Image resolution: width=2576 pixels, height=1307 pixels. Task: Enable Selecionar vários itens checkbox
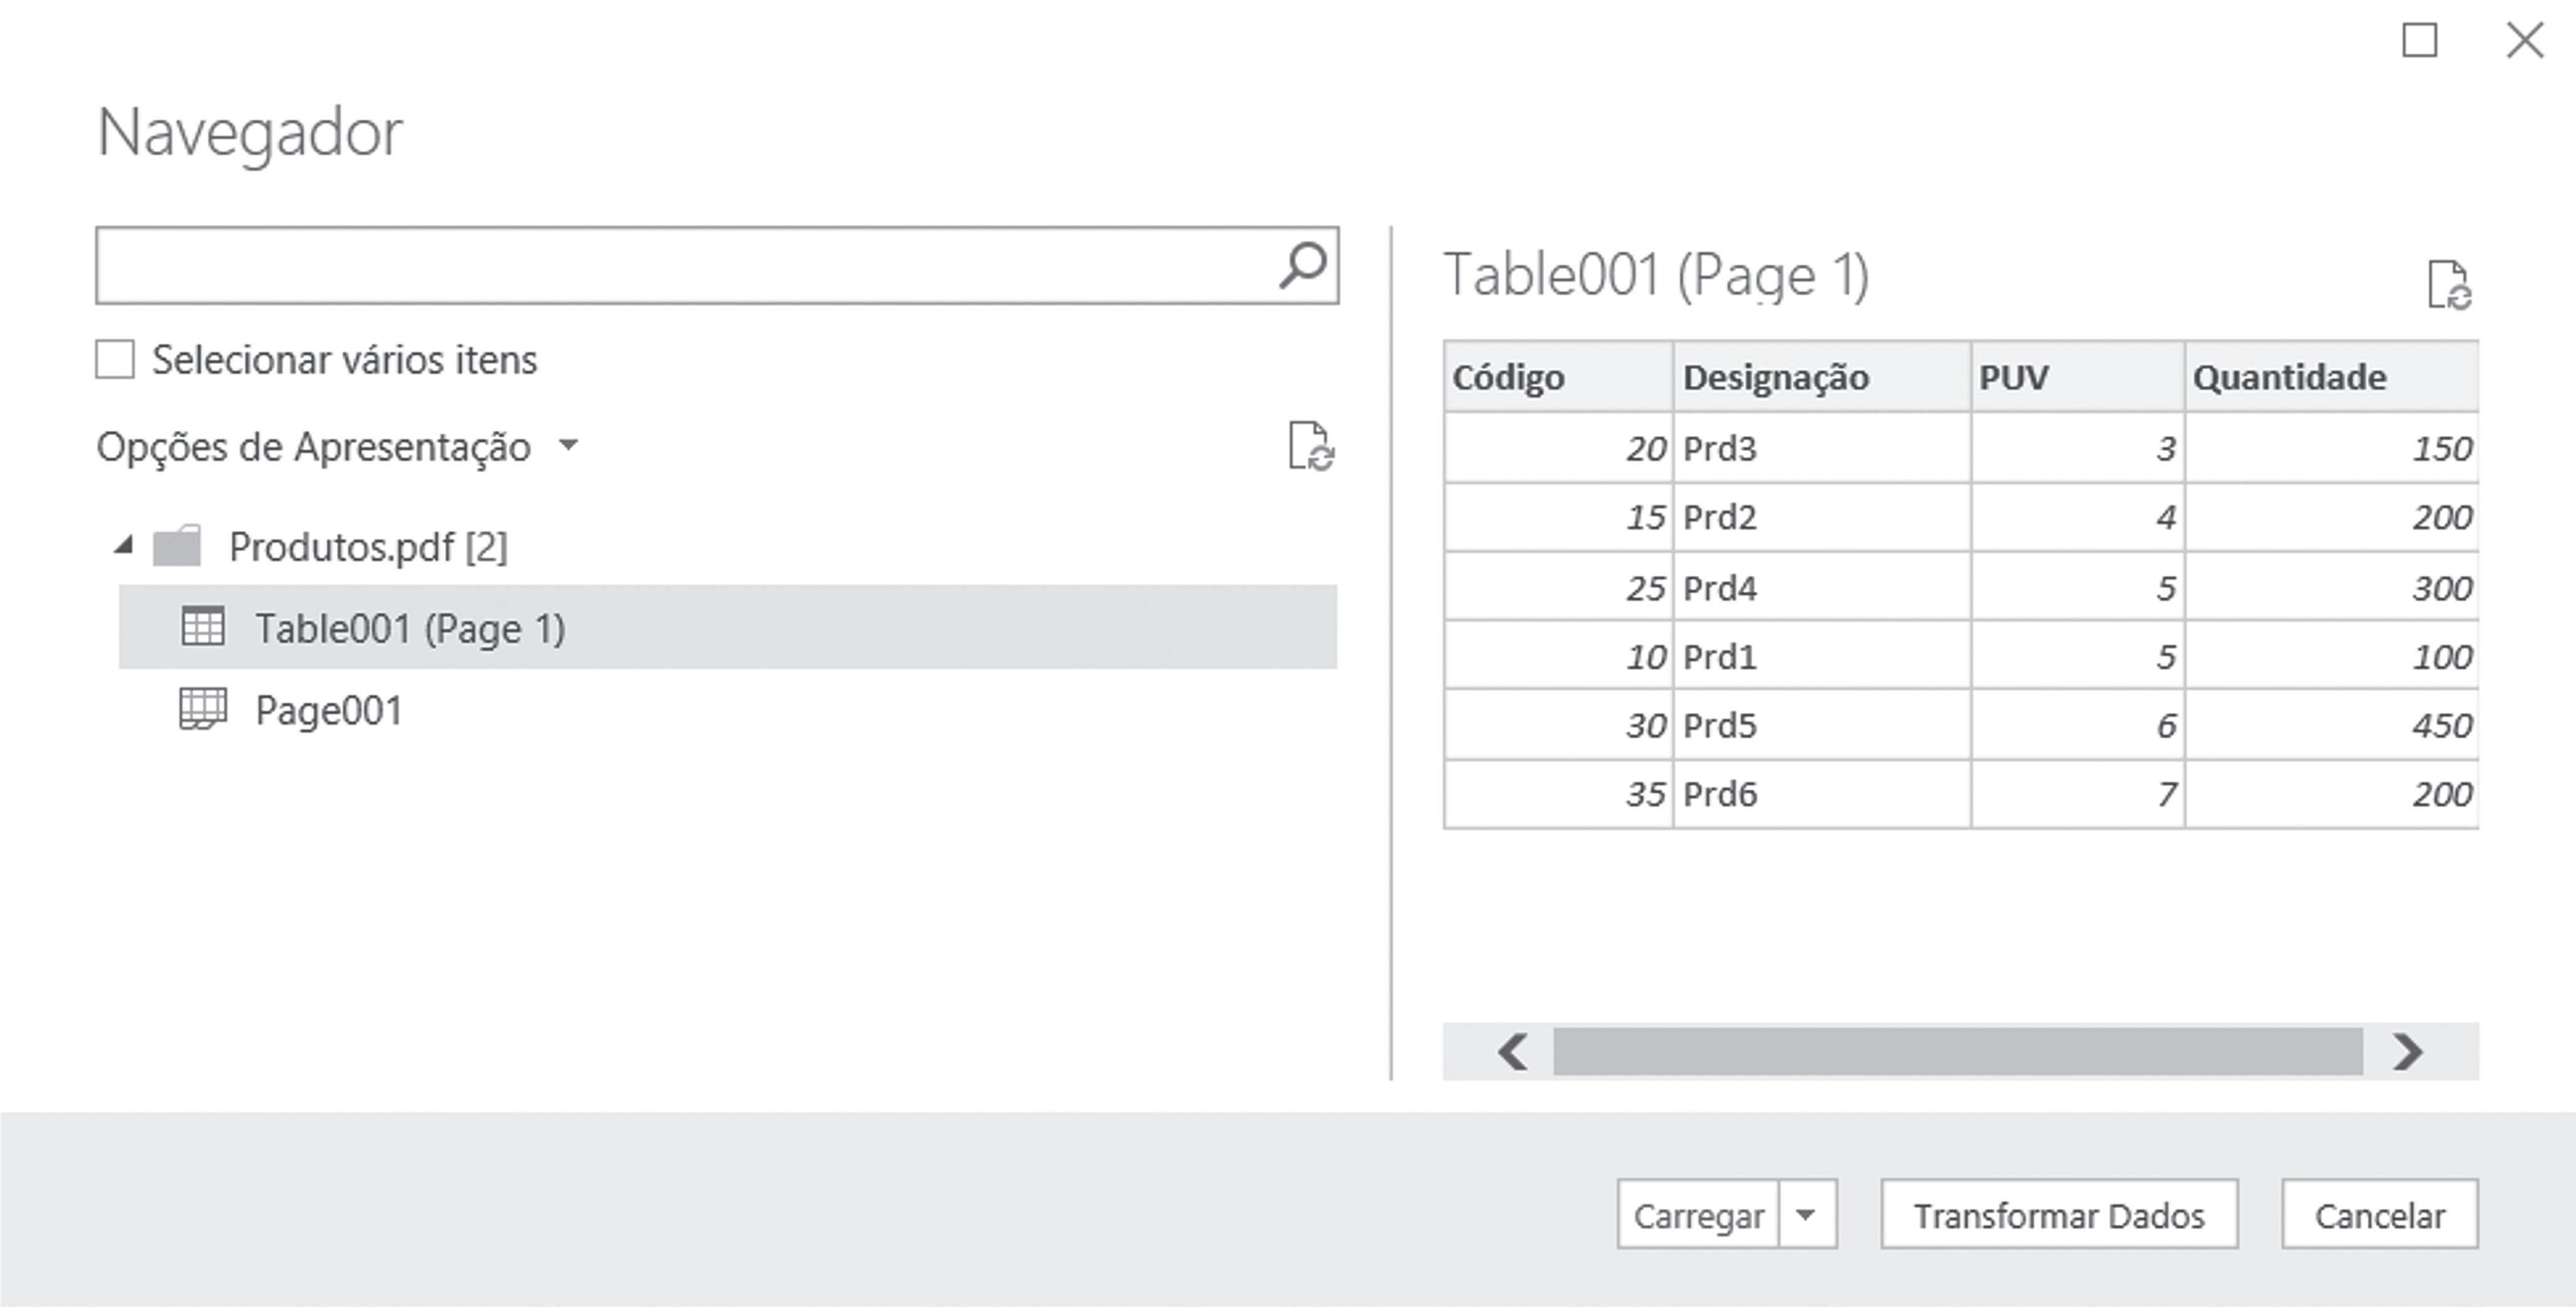click(x=115, y=359)
